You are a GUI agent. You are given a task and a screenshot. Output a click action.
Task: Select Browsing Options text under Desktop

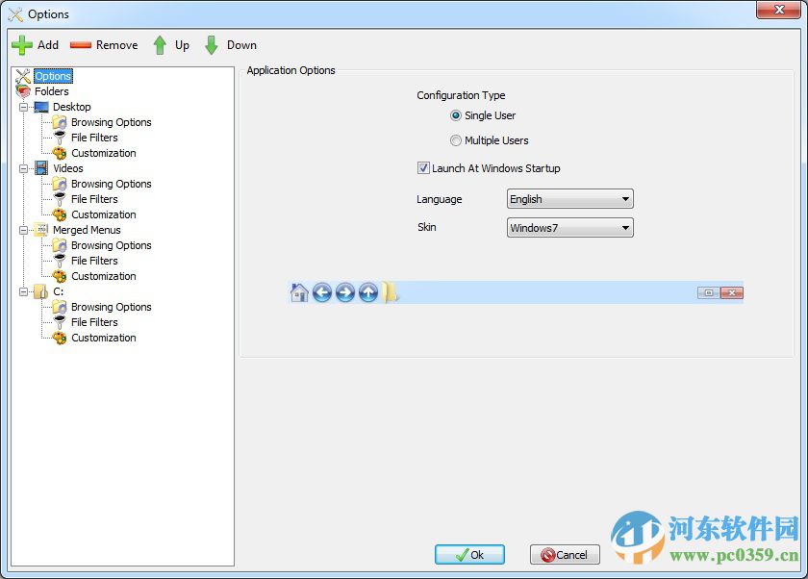[x=112, y=122]
